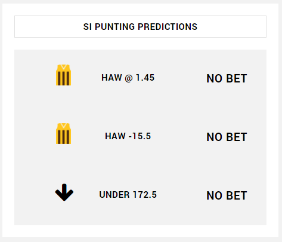This screenshot has height=242, width=282.
Task: Click the SI PUNTING PREDICTIONS header
Action: 140,26
